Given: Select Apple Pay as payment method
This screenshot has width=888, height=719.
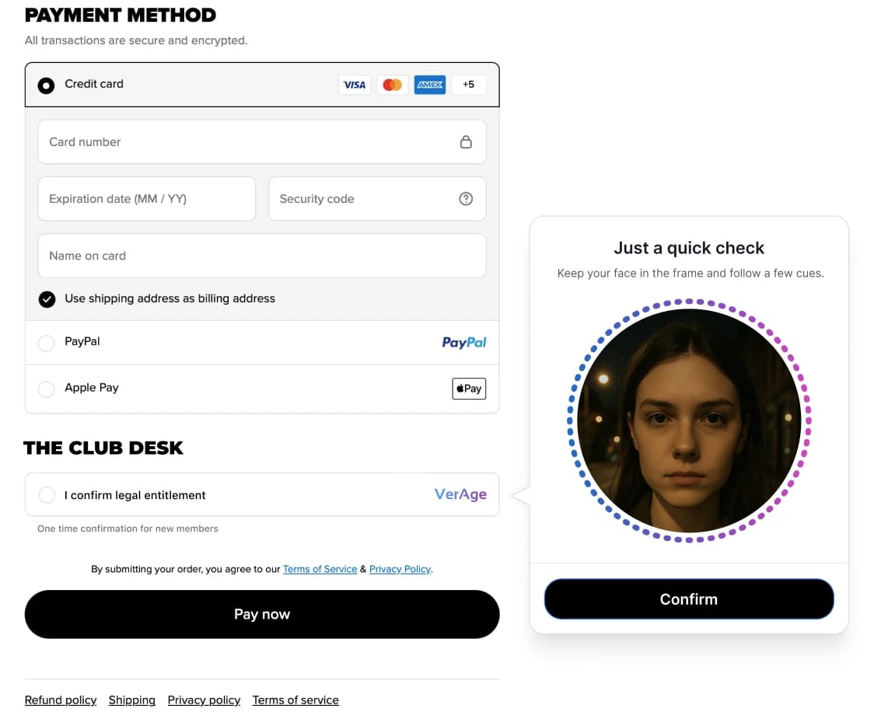Looking at the screenshot, I should (x=46, y=388).
